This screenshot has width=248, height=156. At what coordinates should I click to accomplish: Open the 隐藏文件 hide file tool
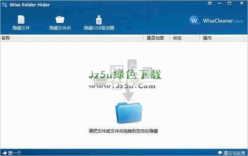21,22
